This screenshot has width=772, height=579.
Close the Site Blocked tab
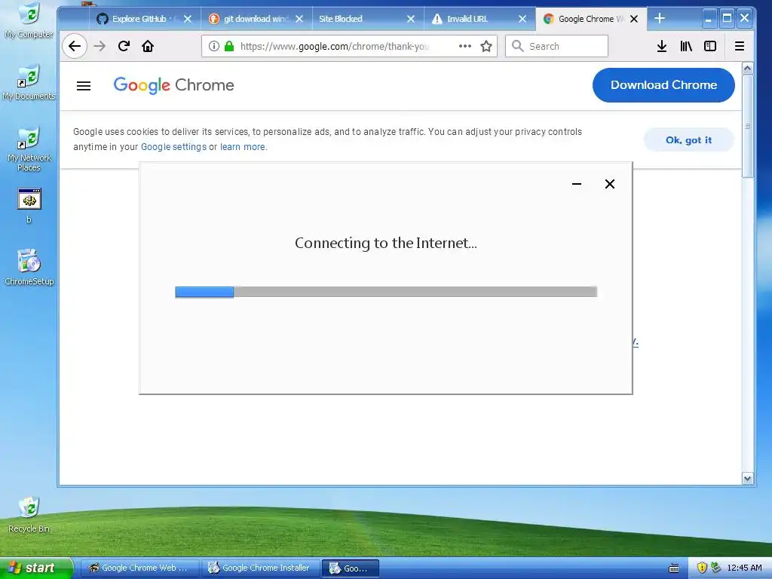point(411,19)
